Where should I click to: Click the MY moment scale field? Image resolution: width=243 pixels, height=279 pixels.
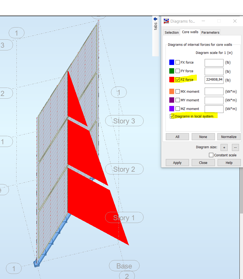[x=214, y=100]
